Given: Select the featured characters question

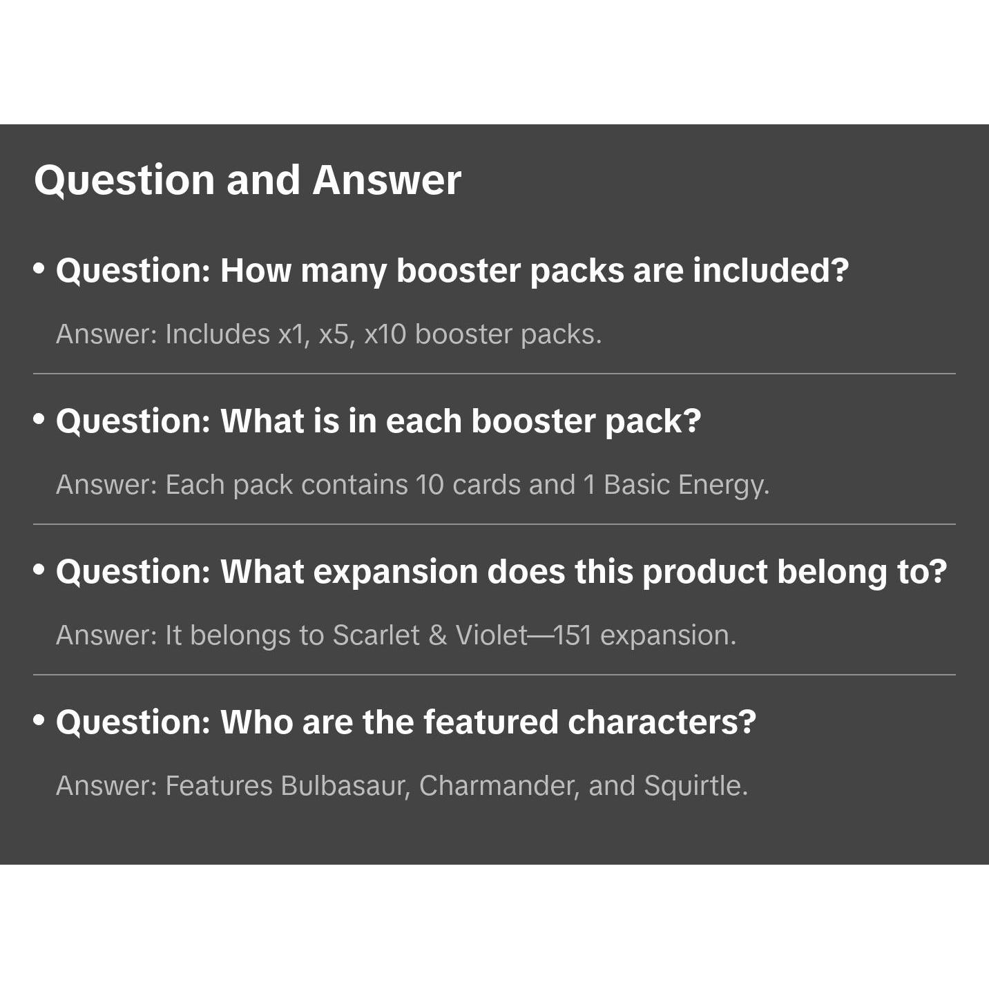Looking at the screenshot, I should tap(406, 722).
